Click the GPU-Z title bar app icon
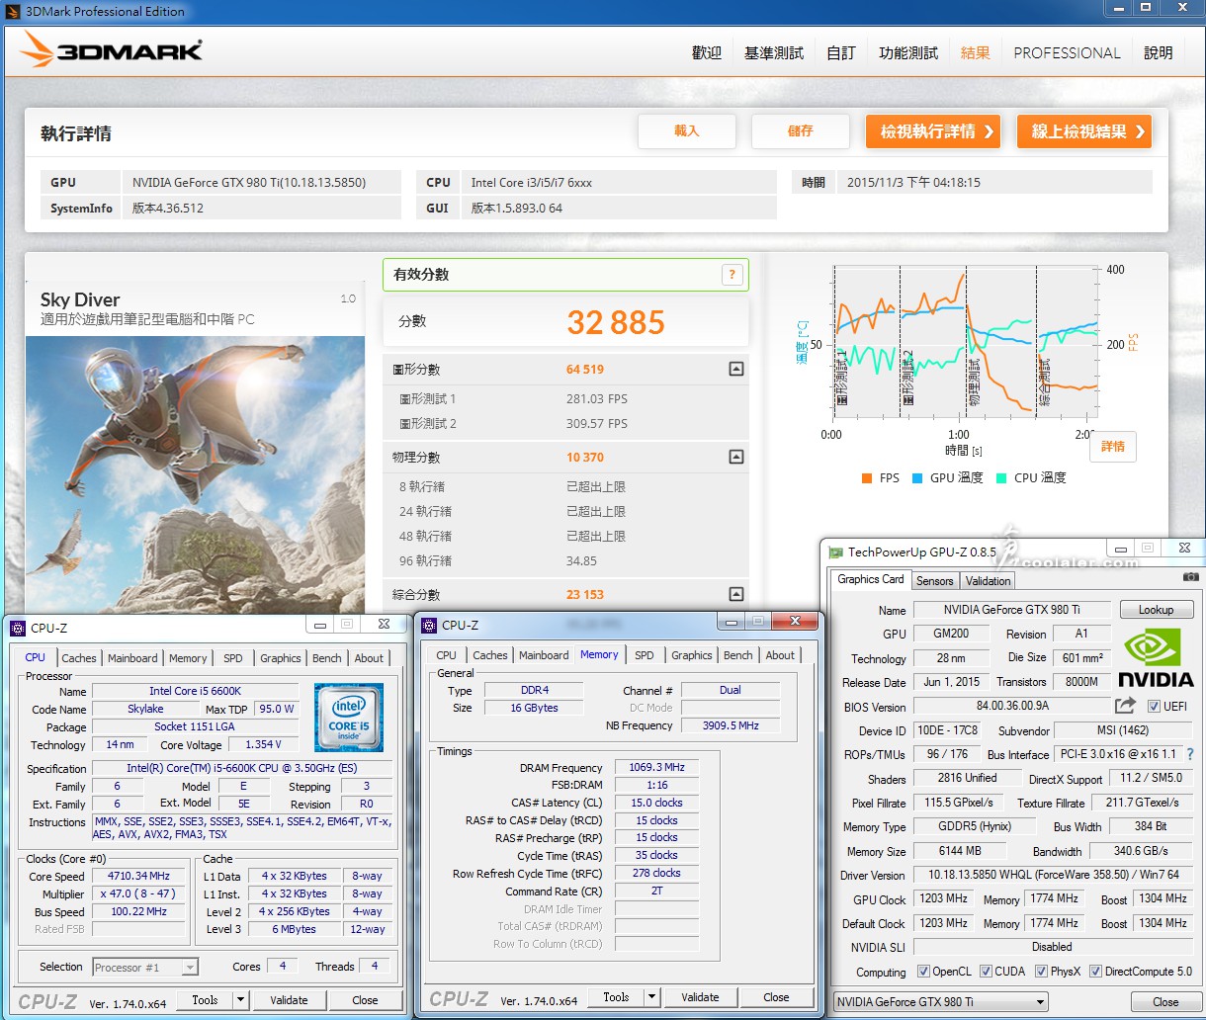The width and height of the screenshot is (1206, 1020). tap(836, 552)
